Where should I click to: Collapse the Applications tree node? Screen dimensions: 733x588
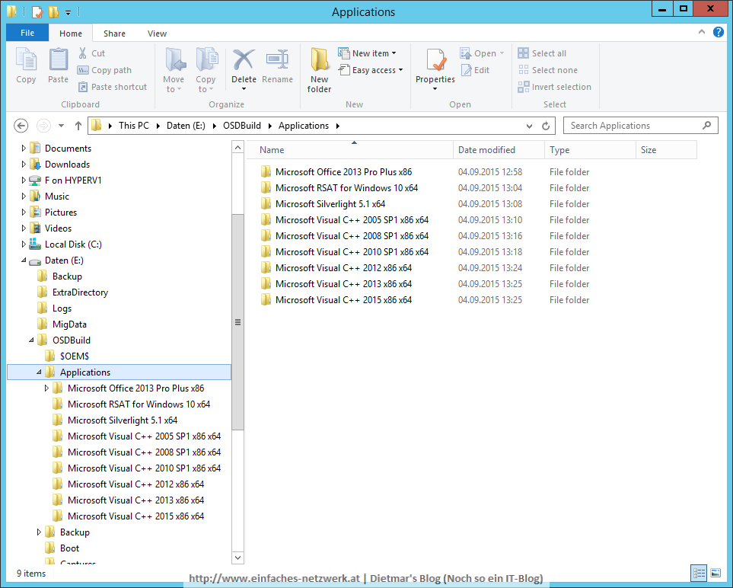(x=39, y=372)
